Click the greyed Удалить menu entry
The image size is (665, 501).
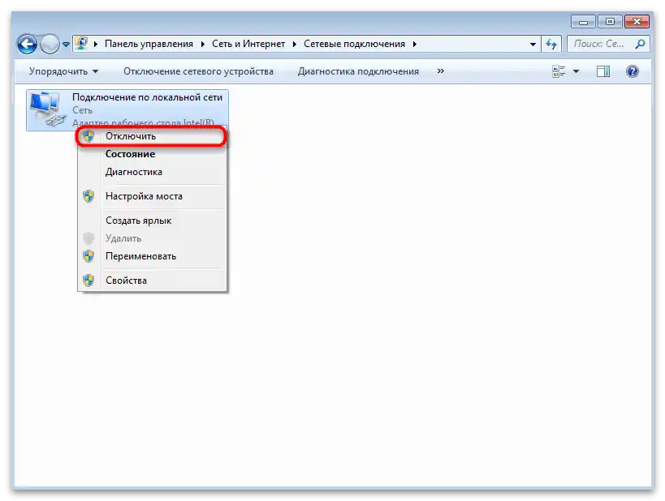click(x=152, y=238)
